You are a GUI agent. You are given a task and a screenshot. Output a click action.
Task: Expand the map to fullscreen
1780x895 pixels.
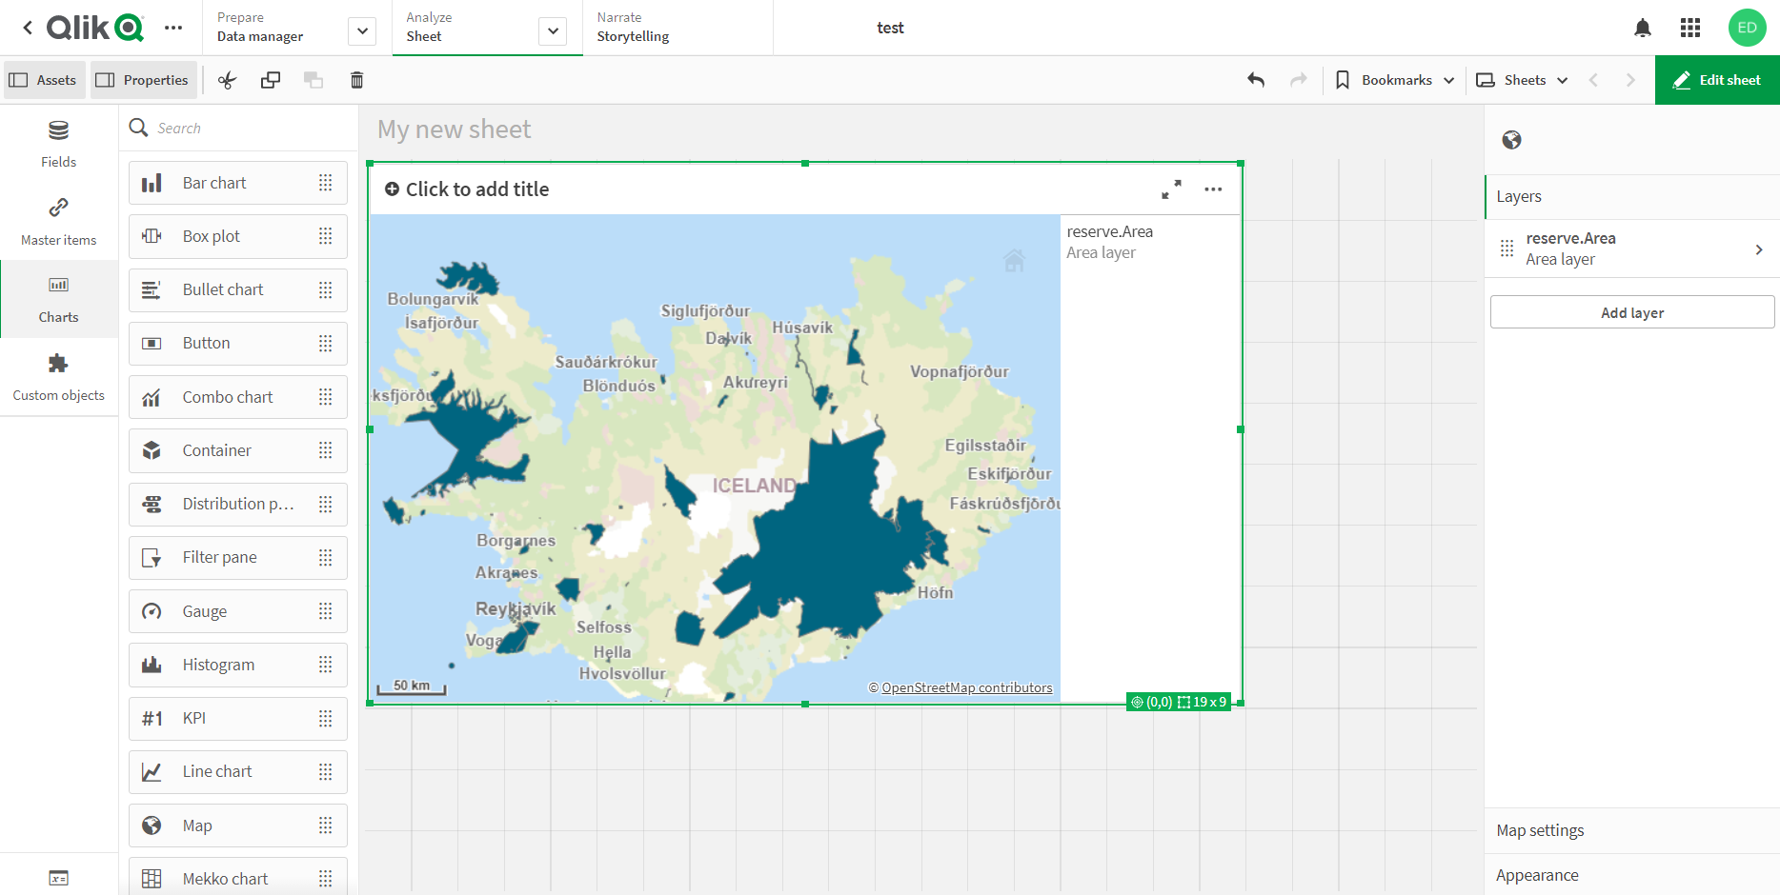[1172, 189]
